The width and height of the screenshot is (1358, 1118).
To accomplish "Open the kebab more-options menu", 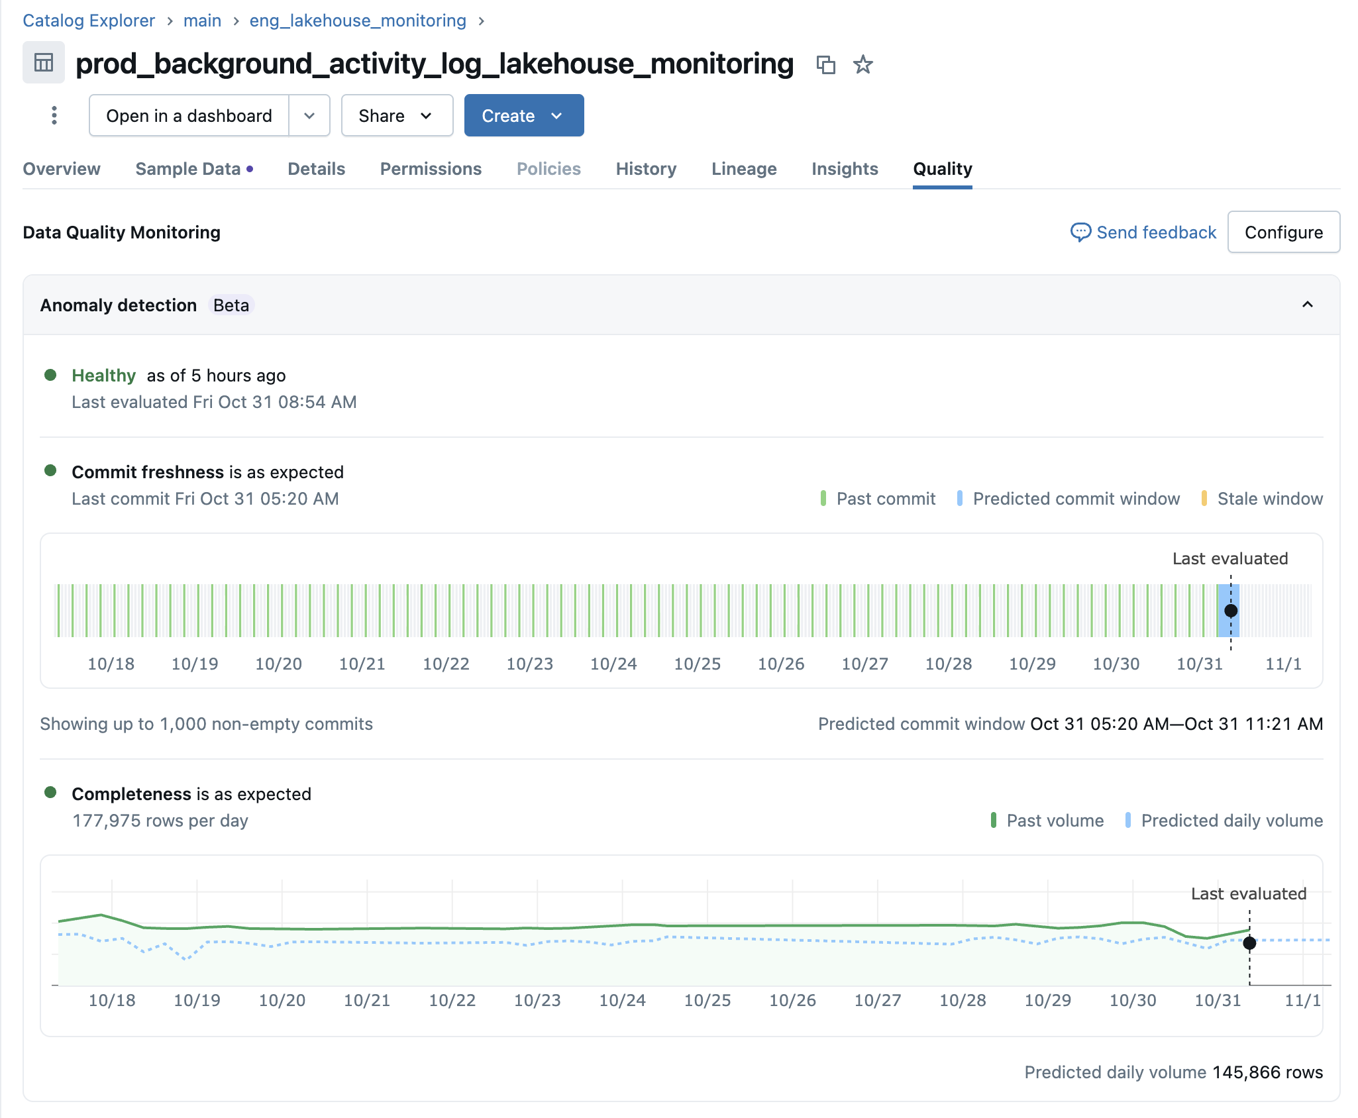I will (54, 115).
